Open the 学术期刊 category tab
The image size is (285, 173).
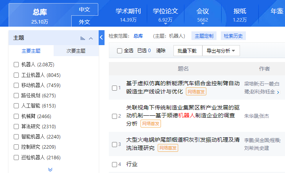[128, 15]
